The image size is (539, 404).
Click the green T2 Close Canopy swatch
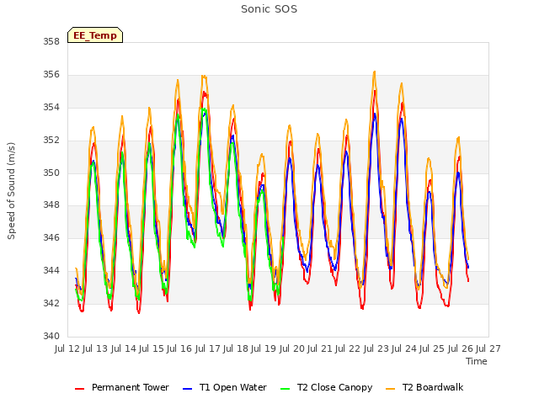coord(285,389)
